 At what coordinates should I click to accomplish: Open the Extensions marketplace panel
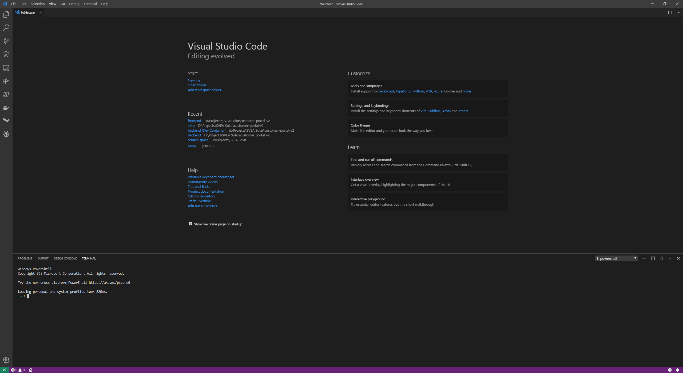click(6, 81)
